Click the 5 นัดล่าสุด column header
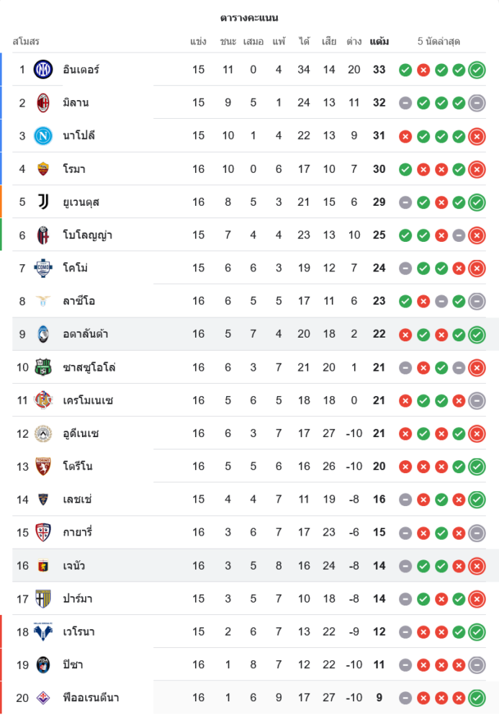 pos(439,42)
